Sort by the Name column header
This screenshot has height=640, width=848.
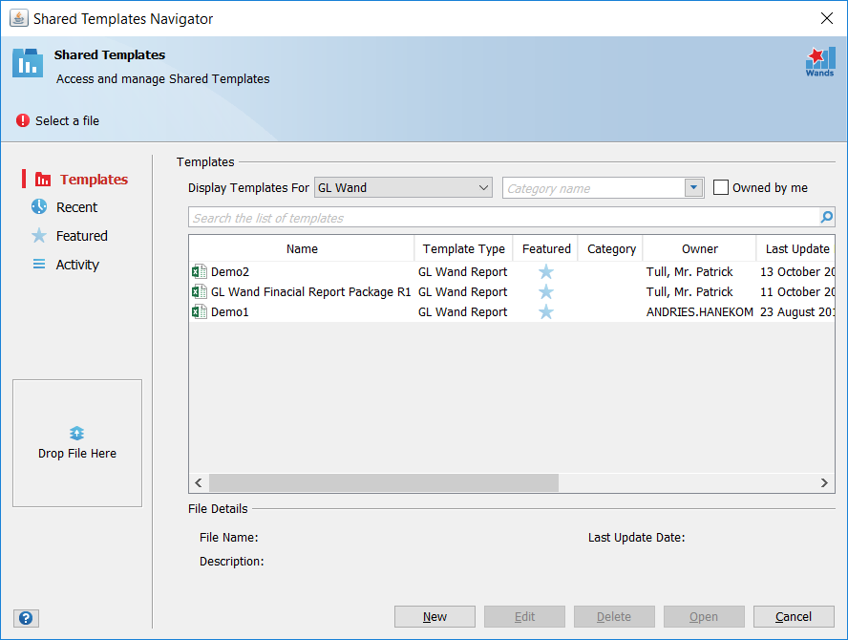point(302,249)
